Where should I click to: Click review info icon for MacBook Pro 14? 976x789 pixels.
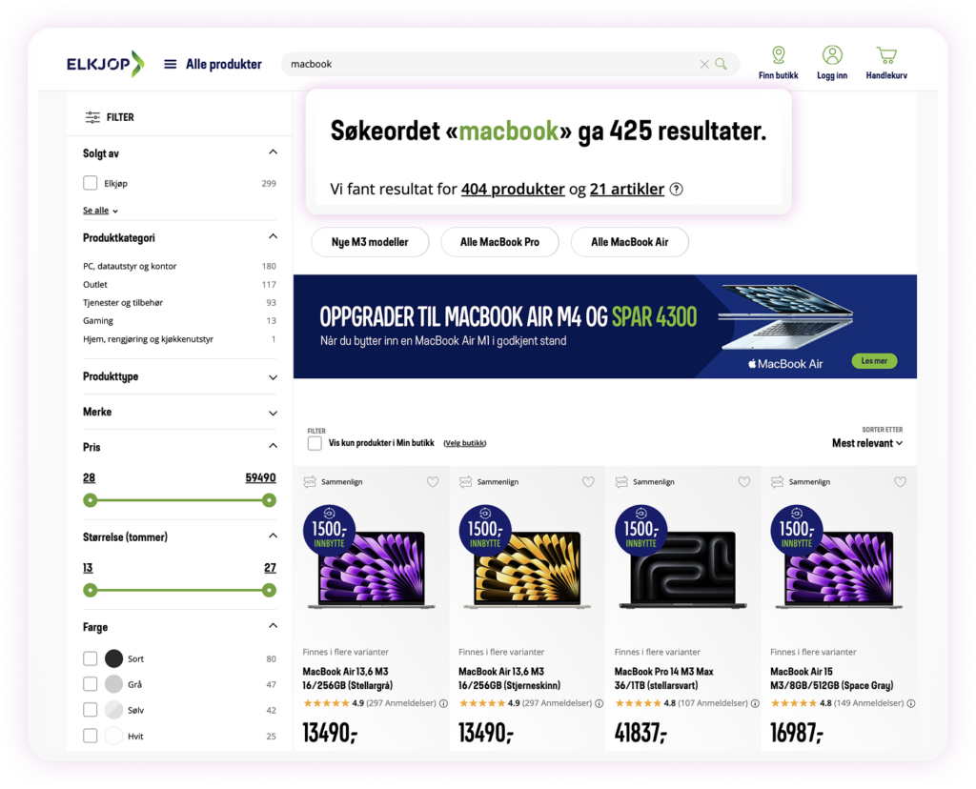[x=755, y=704]
